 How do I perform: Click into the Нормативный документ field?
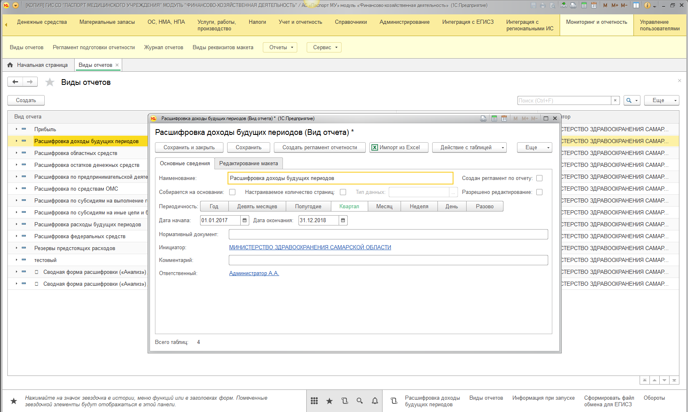coord(388,234)
